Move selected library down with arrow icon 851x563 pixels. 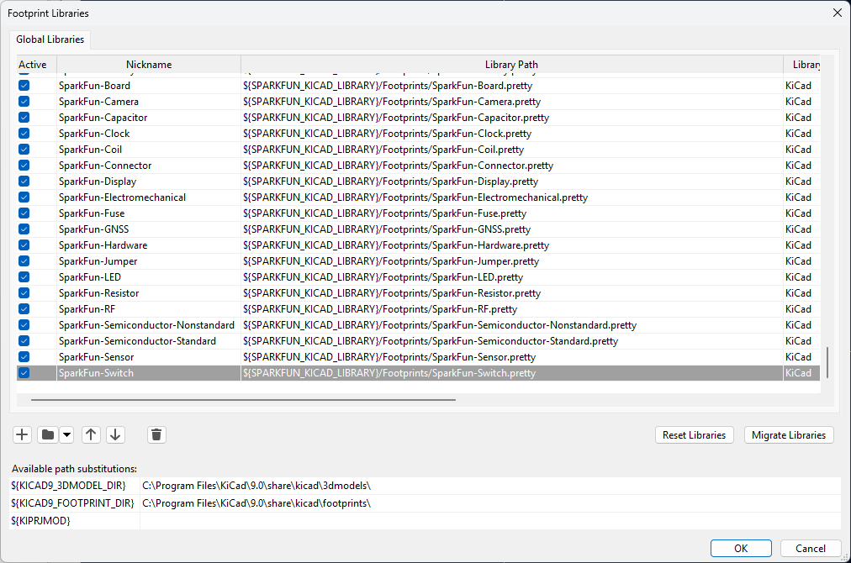tap(115, 434)
